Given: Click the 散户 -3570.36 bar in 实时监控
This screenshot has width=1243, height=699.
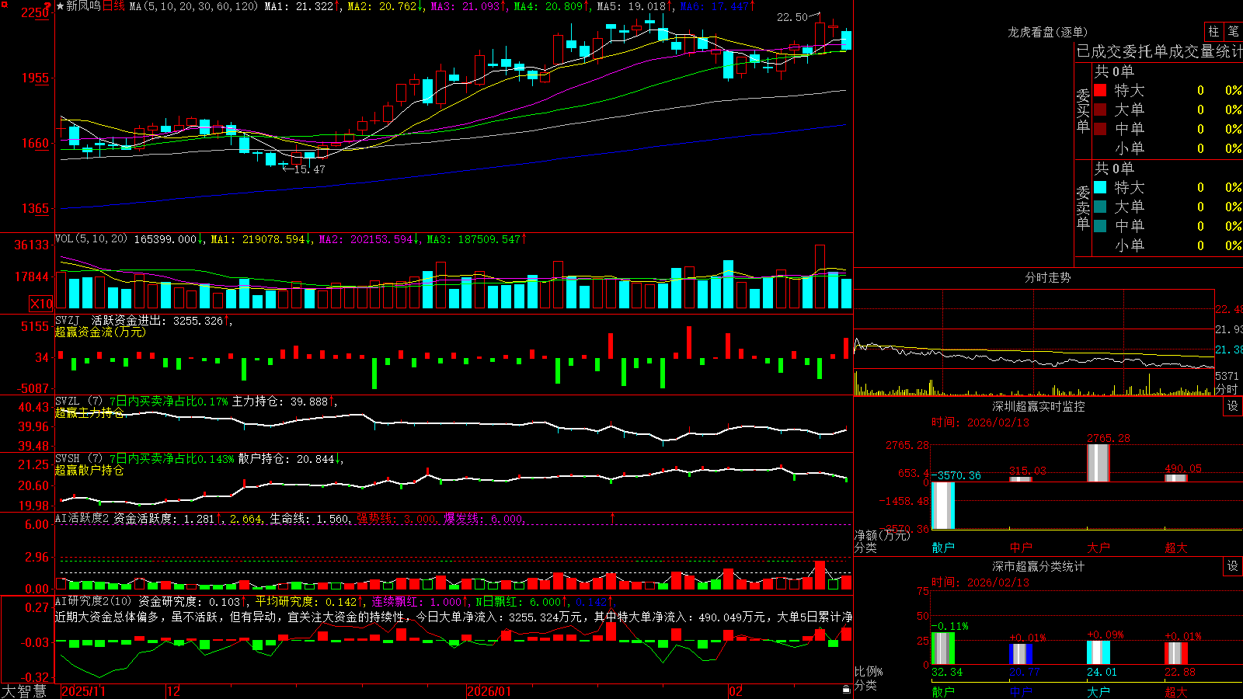Looking at the screenshot, I should pyautogui.click(x=943, y=506).
